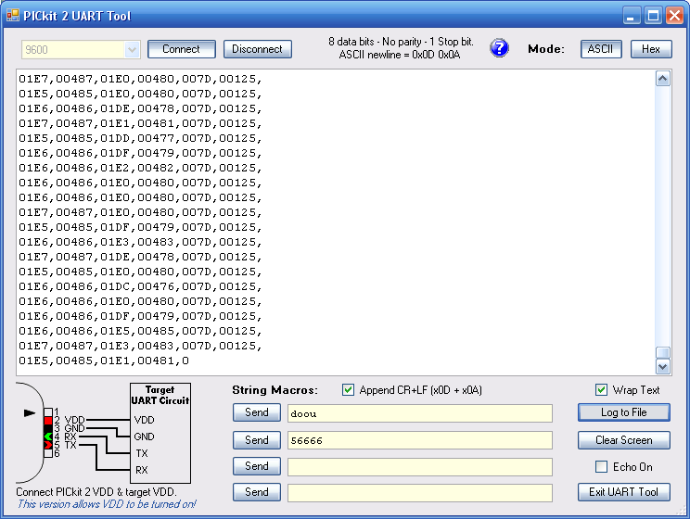
Task: Switch to ASCII mode
Action: tap(601, 49)
